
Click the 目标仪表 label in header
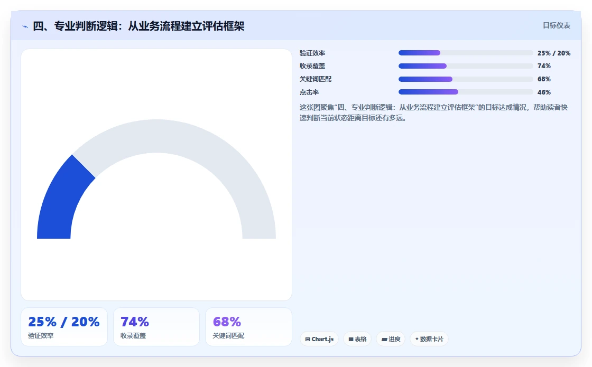[556, 25]
